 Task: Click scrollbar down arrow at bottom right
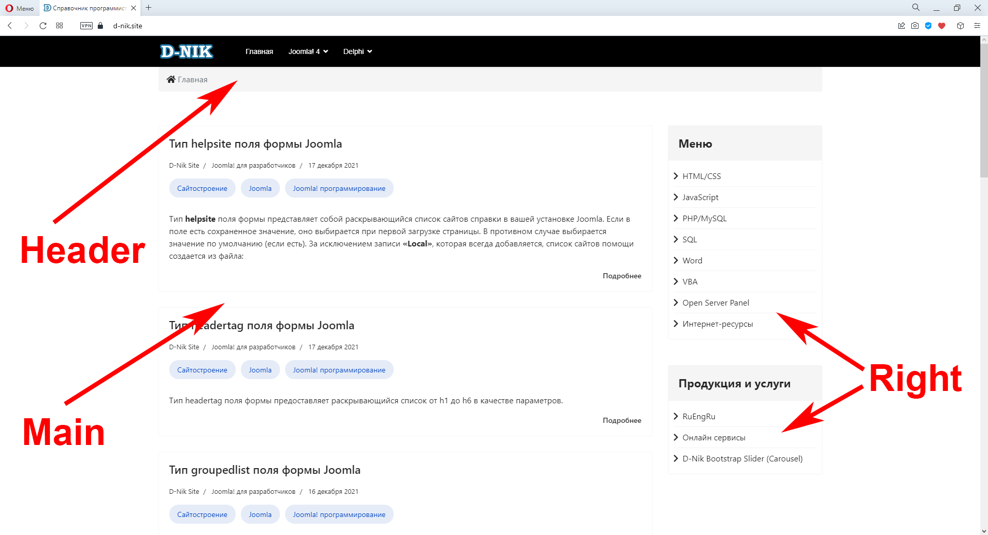tap(984, 531)
